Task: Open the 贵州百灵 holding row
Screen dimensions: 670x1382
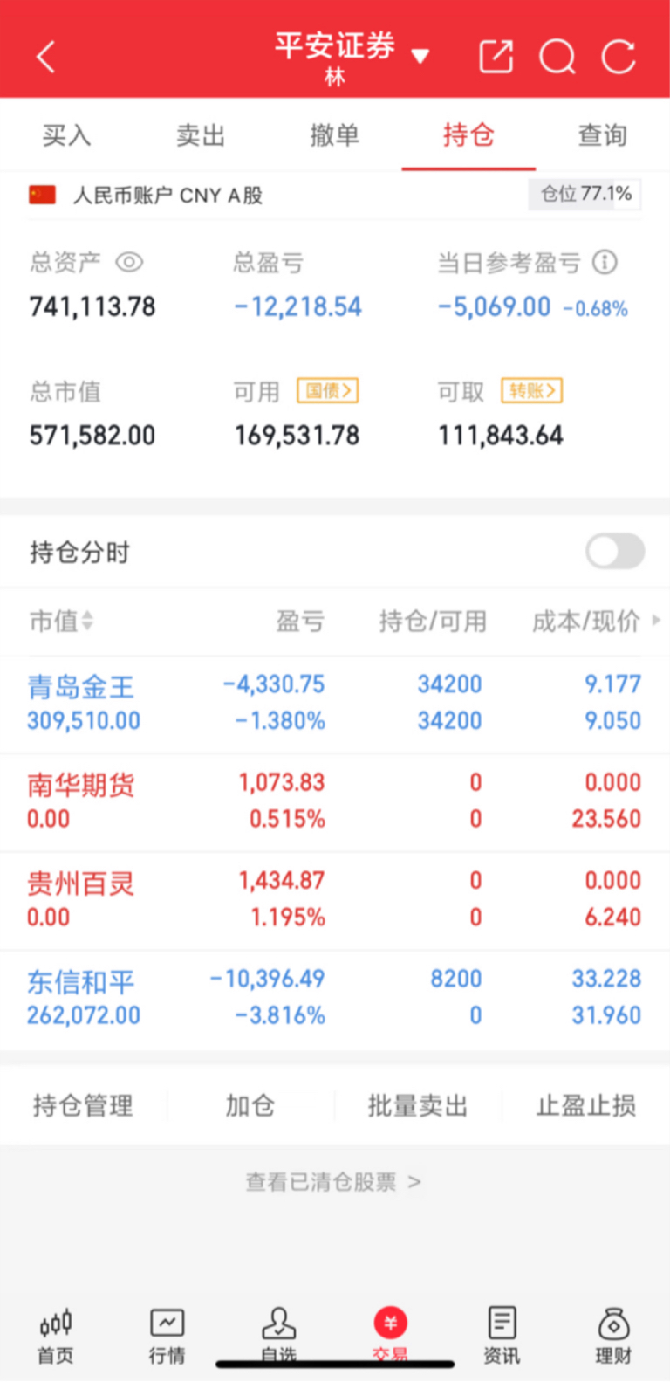Action: 335,900
